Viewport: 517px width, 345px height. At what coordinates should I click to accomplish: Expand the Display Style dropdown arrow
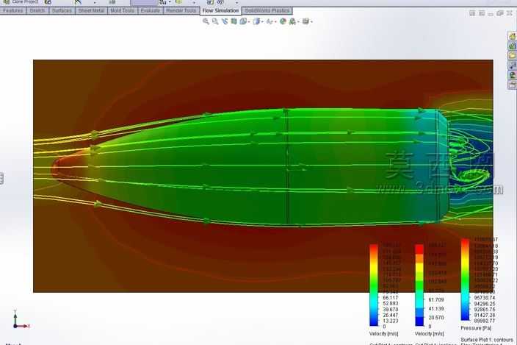click(262, 22)
